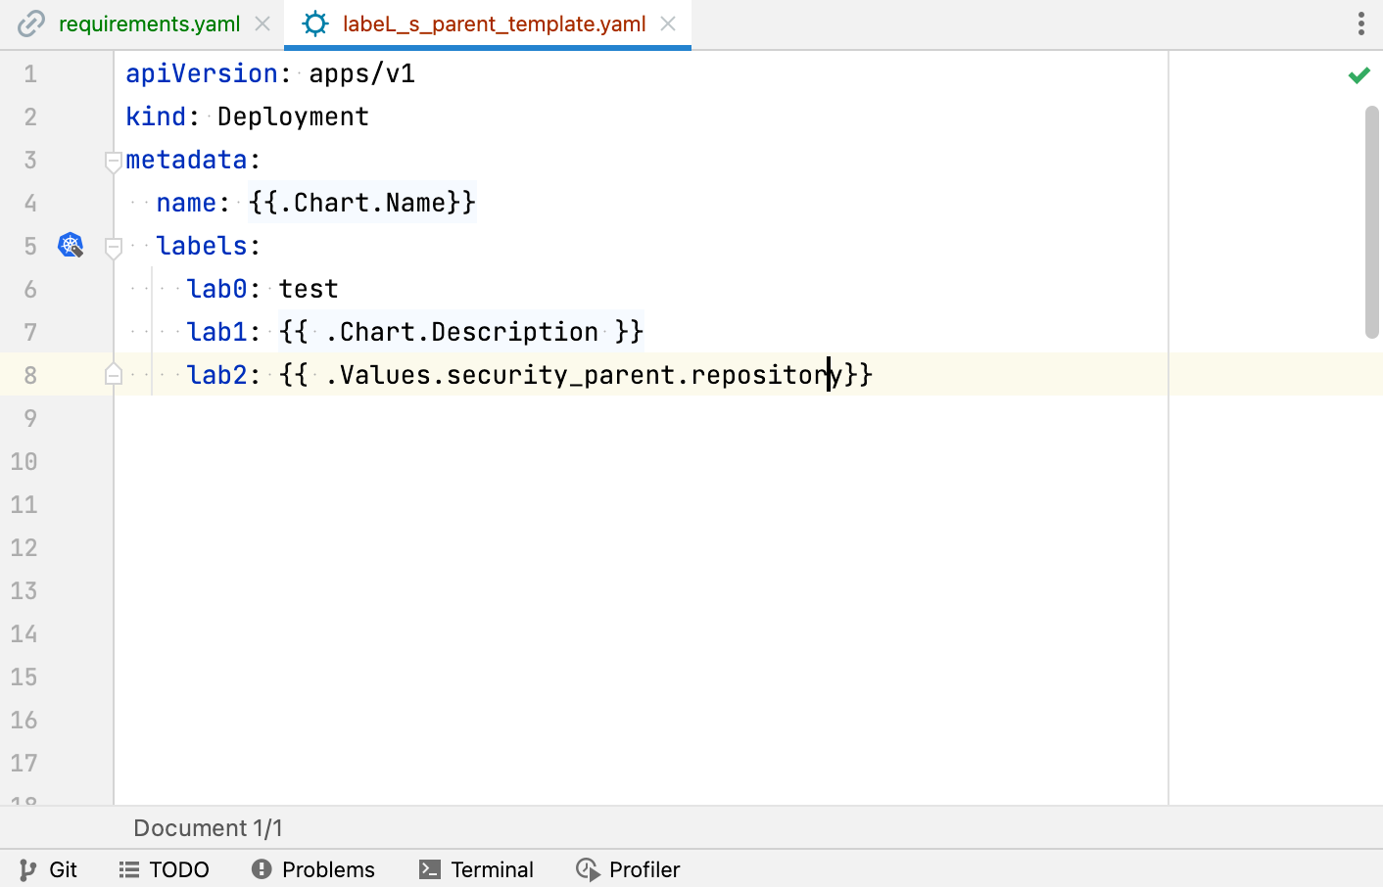The image size is (1383, 887).
Task: Click fold end marker on line 8
Action: (114, 375)
